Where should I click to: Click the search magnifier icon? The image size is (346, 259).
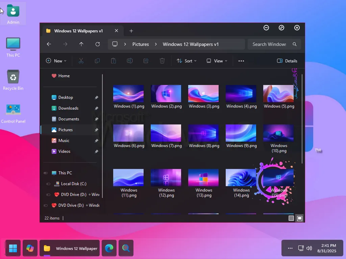295,44
